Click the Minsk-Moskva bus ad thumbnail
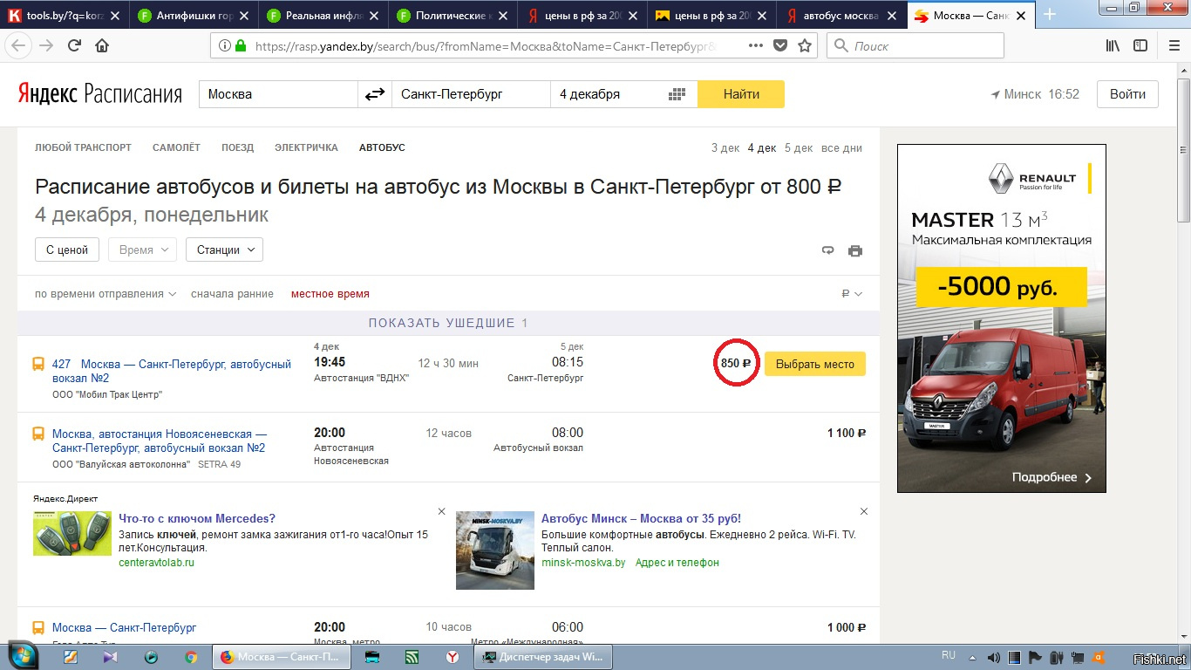This screenshot has height=670, width=1191. (494, 550)
